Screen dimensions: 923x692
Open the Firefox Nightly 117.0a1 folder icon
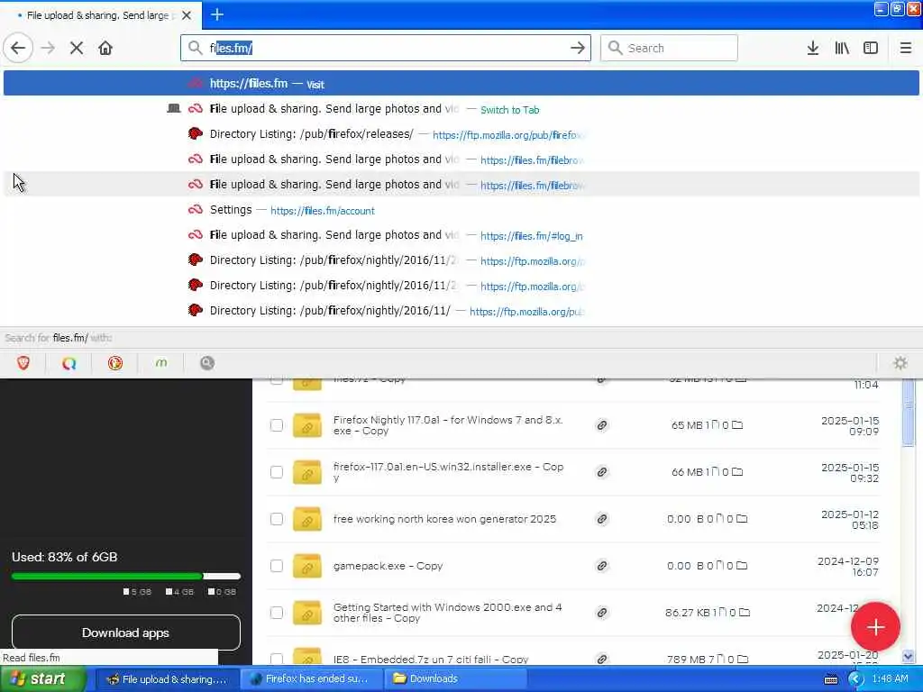pos(307,425)
